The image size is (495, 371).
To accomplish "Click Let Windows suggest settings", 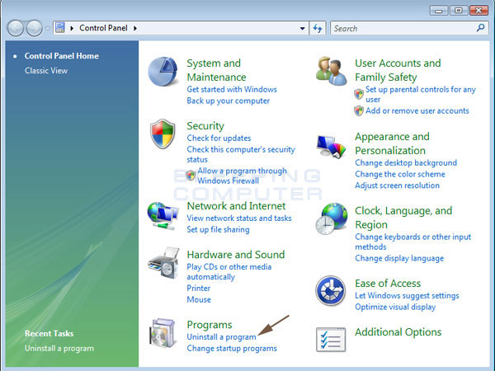I will (407, 296).
